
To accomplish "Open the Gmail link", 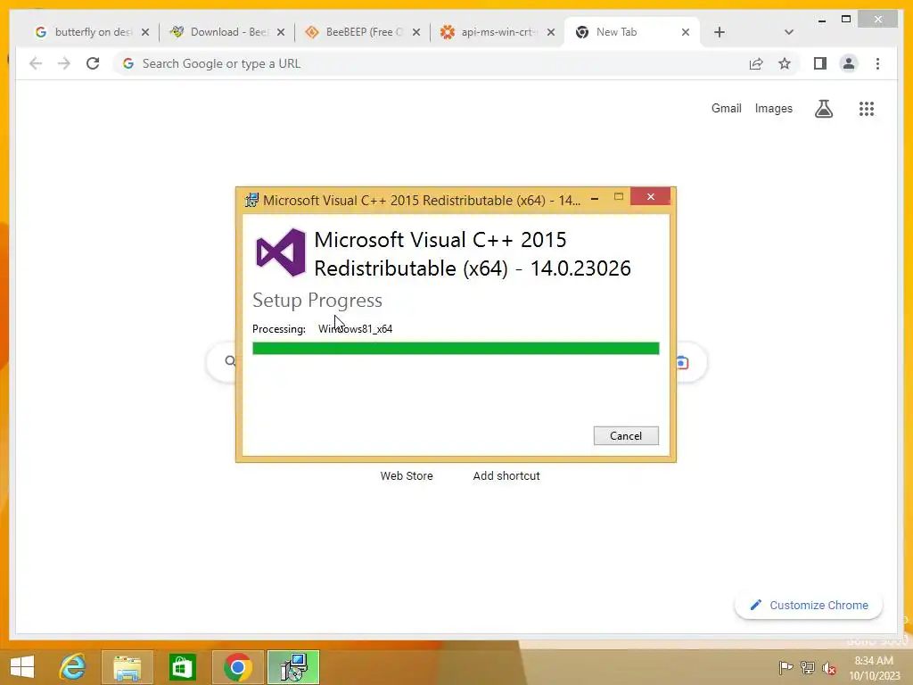I will pos(726,108).
